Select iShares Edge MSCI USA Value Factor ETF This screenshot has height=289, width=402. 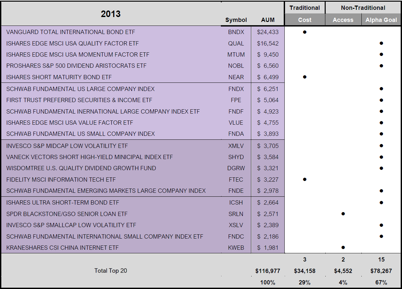click(70, 122)
